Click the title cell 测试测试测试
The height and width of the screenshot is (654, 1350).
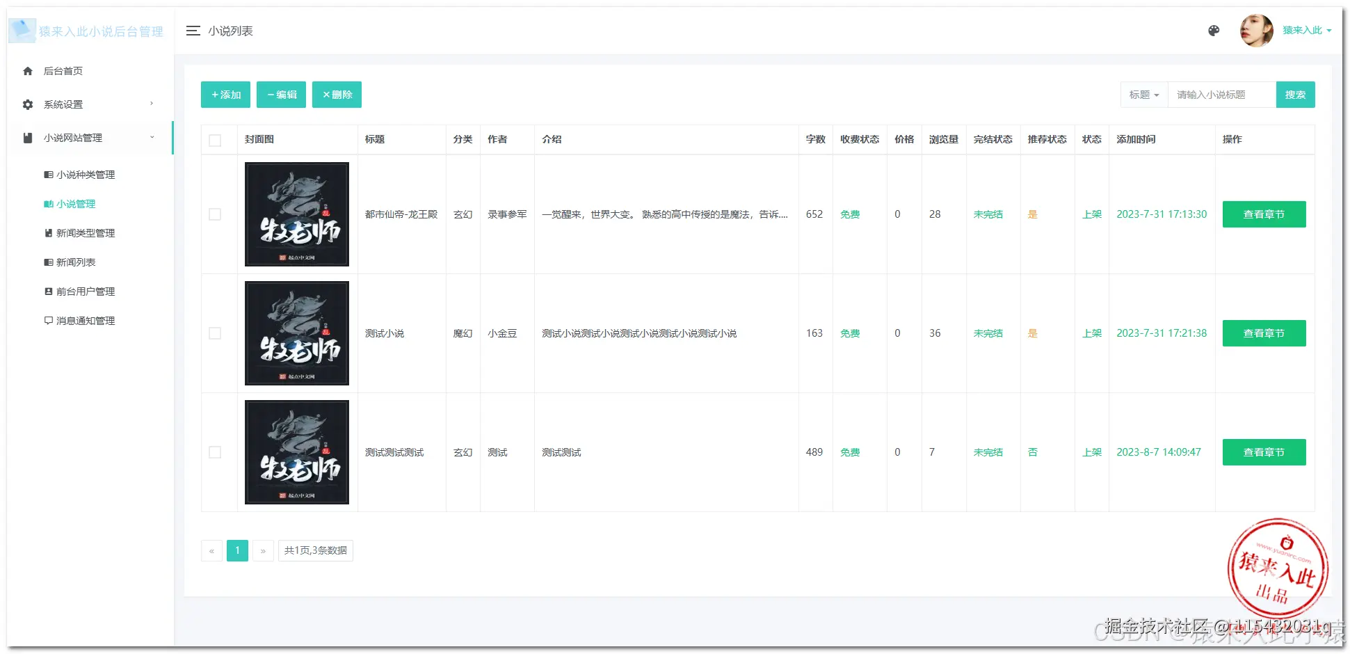(x=394, y=452)
